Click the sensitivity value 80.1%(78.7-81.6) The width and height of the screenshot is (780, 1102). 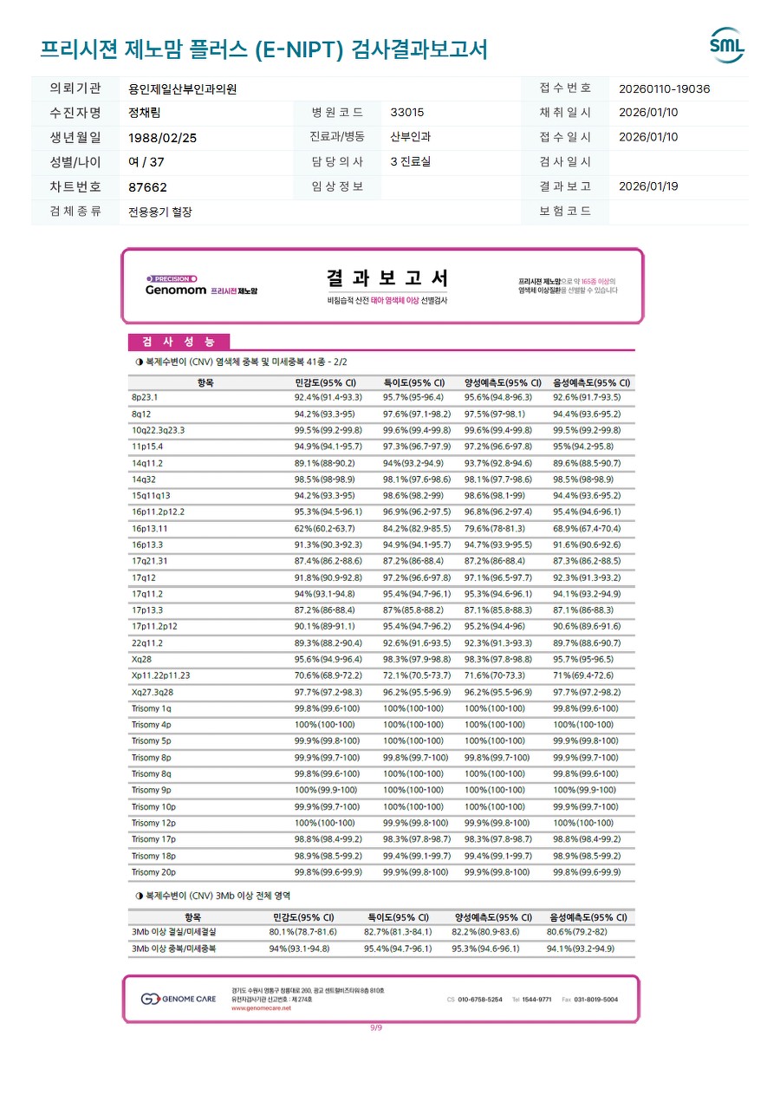(302, 932)
